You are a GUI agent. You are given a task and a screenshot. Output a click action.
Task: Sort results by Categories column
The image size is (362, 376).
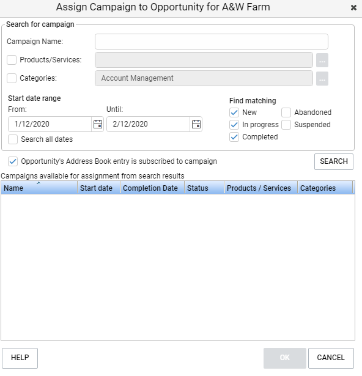[x=325, y=188]
